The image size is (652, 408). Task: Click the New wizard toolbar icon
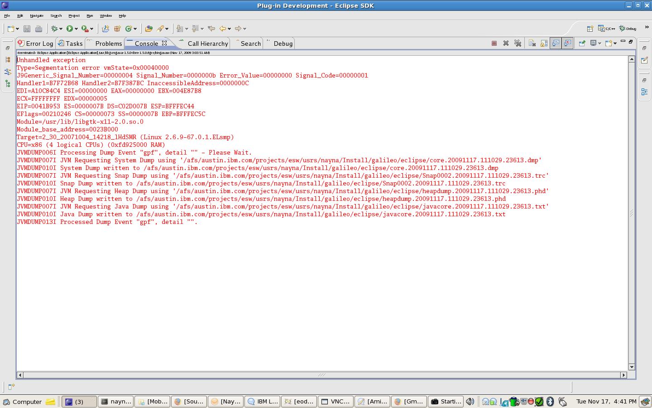pyautogui.click(x=11, y=29)
